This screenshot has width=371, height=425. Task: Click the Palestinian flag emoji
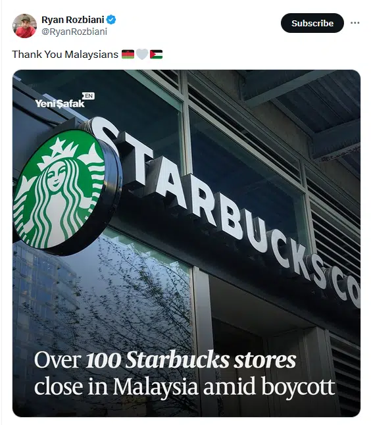156,54
